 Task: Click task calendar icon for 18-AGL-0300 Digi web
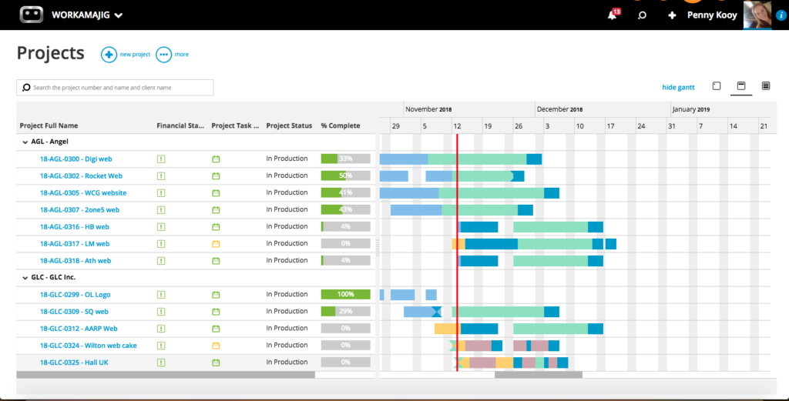point(216,159)
